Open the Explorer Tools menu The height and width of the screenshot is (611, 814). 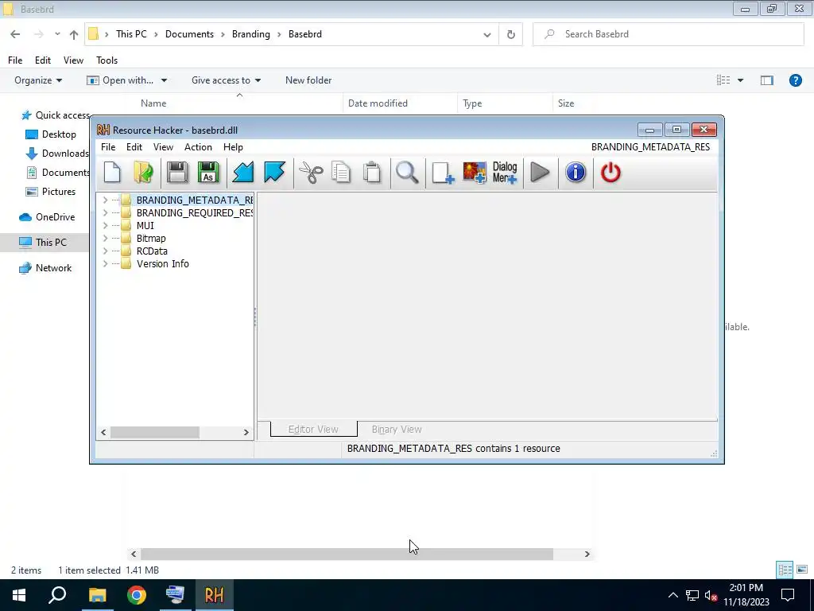[107, 60]
